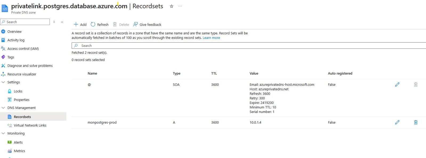Click the Host: azureprivatedns.net text
Viewport: 426px width, 158px height.
pyautogui.click(x=269, y=89)
